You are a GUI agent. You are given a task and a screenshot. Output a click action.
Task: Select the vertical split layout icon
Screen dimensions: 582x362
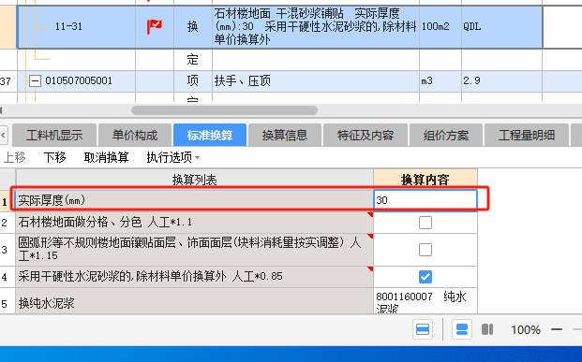tap(487, 329)
